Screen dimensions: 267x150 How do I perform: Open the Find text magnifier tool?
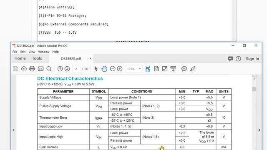49,69
